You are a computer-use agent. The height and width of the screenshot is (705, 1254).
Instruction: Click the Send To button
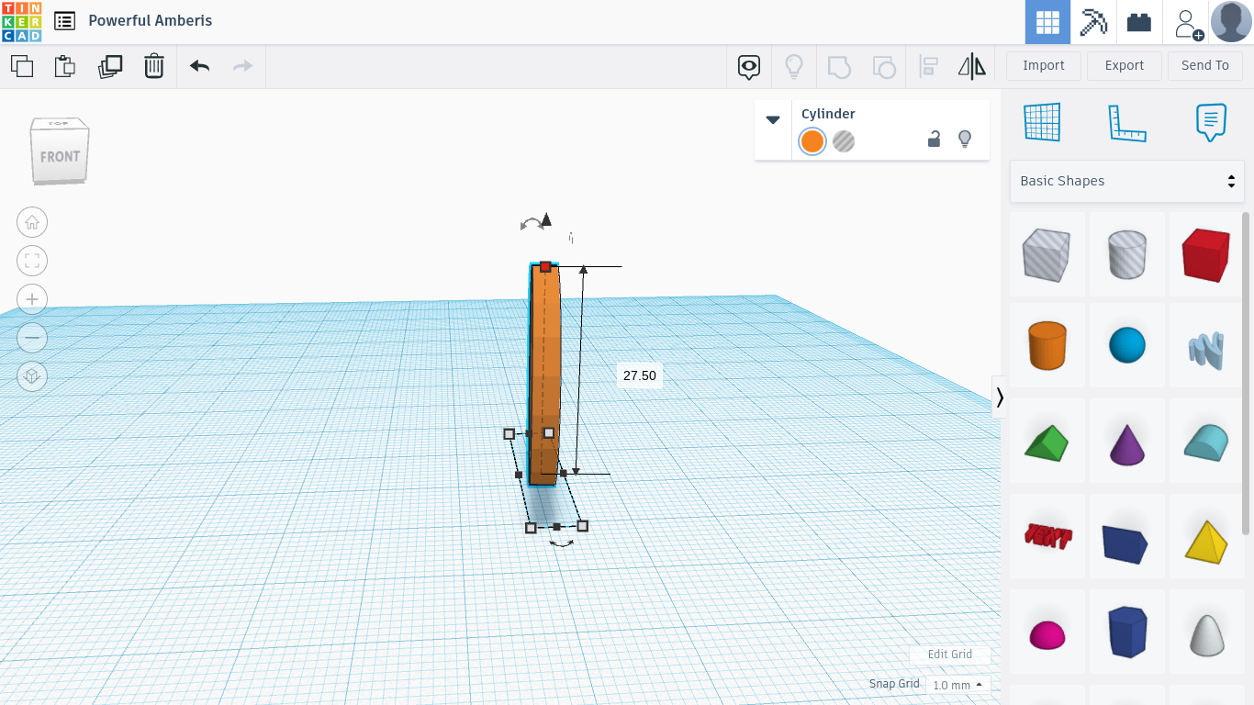click(1205, 65)
